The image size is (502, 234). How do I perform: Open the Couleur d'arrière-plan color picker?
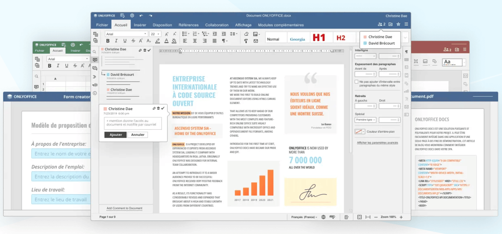click(x=359, y=132)
